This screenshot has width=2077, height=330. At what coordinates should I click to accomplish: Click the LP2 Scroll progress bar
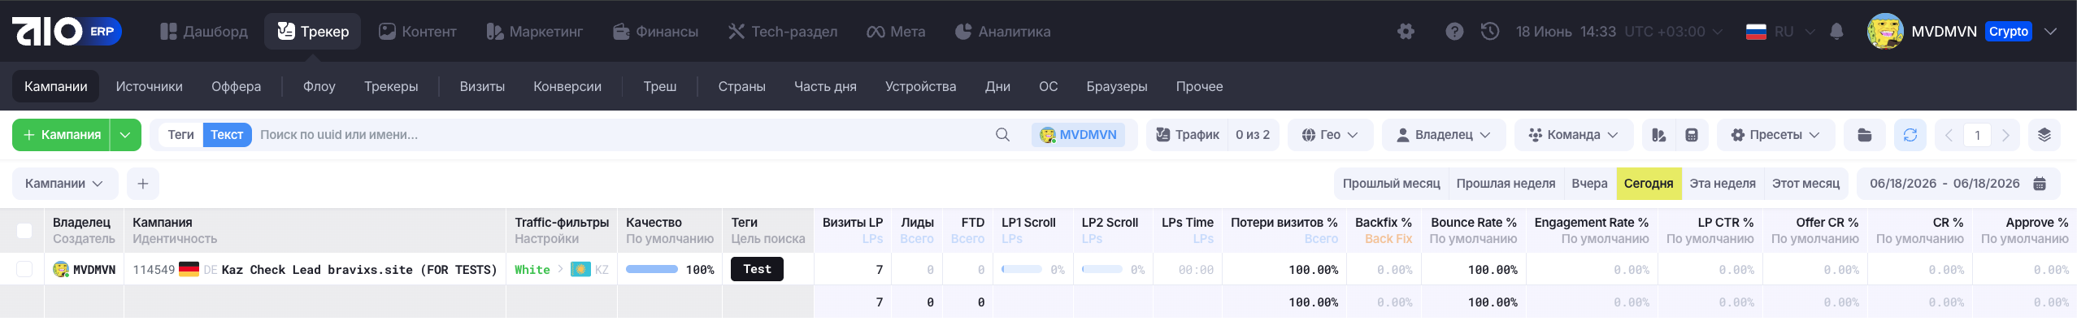(x=1102, y=269)
